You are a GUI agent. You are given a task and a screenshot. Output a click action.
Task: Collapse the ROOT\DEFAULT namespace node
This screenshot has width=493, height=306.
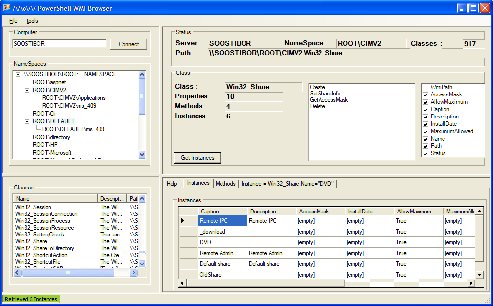pos(27,121)
